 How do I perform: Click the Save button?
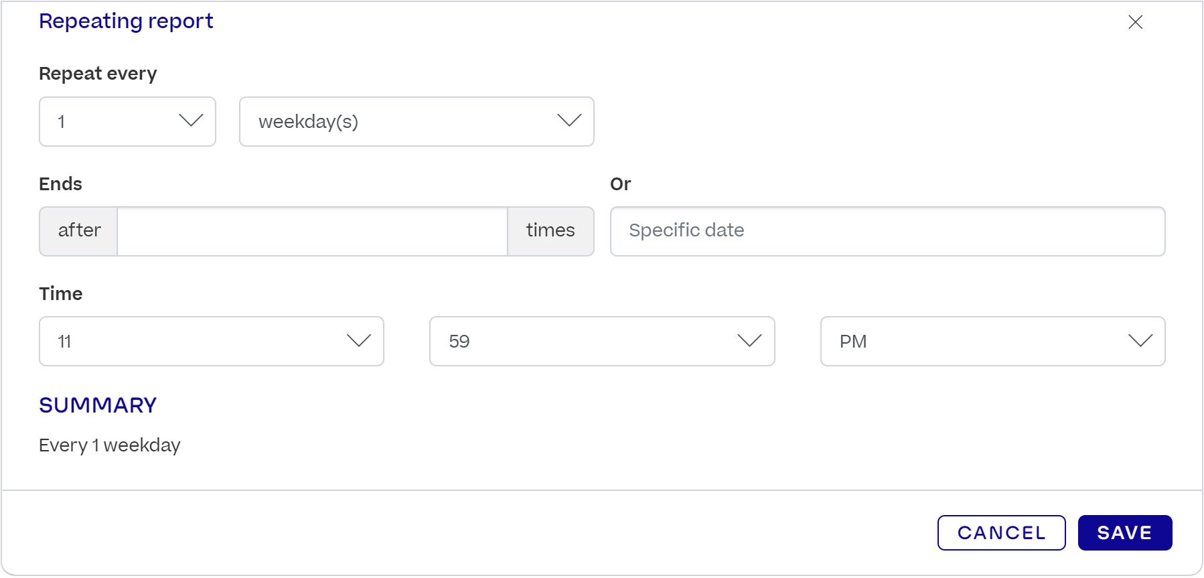pyautogui.click(x=1124, y=532)
